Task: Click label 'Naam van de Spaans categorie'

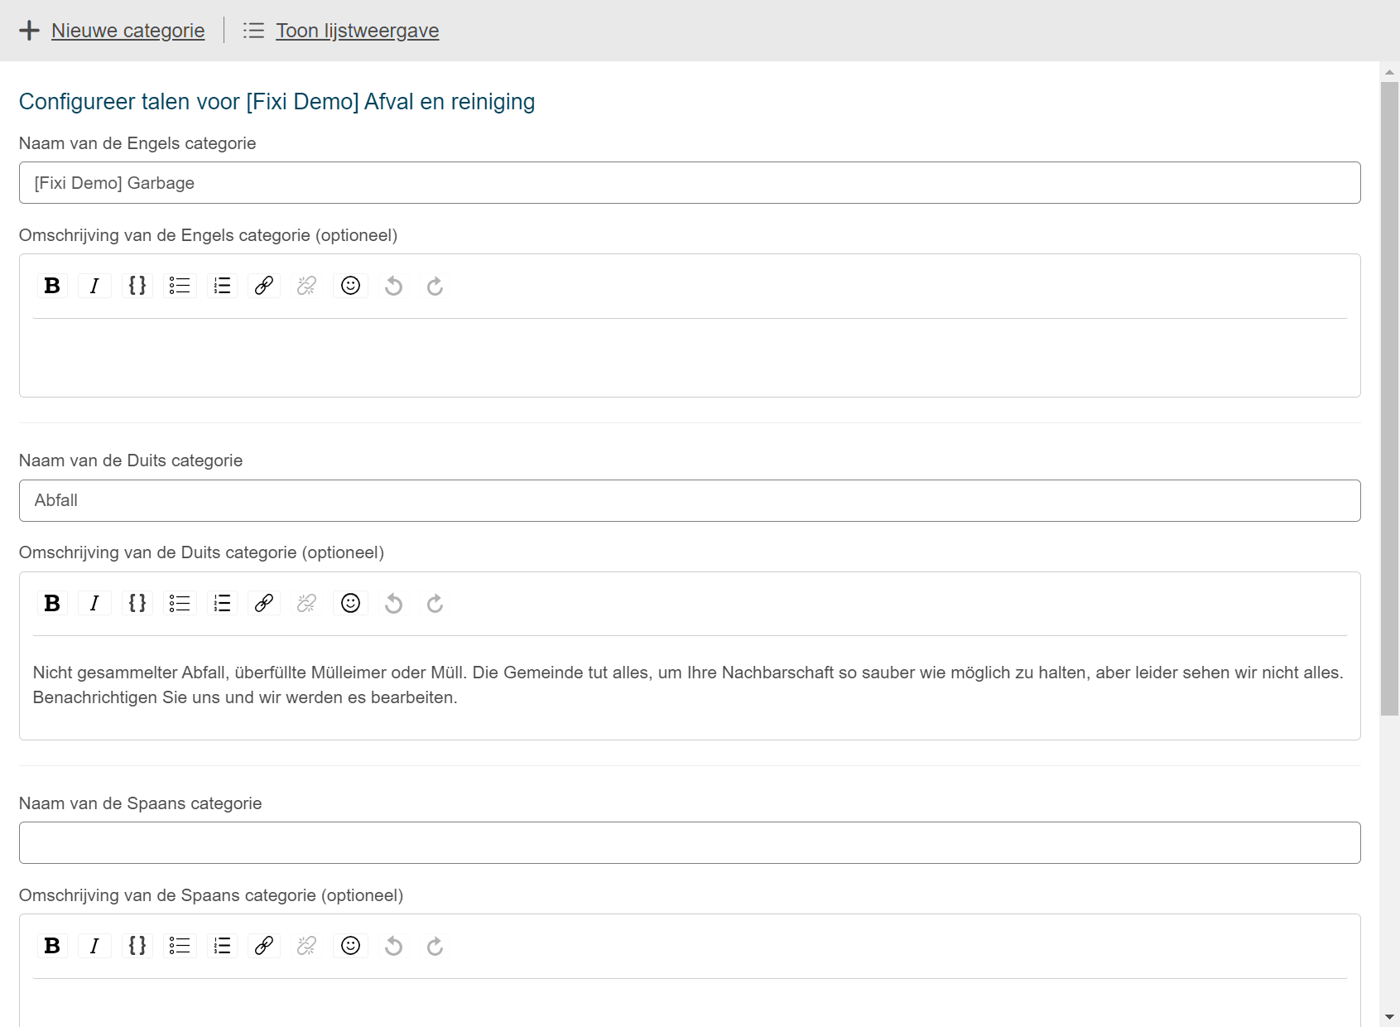Action: click(x=140, y=803)
